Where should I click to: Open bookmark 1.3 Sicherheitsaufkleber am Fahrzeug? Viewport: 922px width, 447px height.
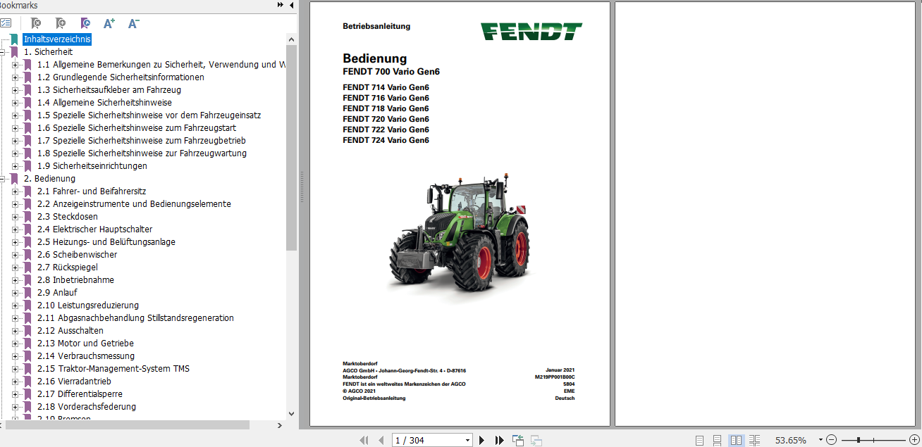click(109, 90)
